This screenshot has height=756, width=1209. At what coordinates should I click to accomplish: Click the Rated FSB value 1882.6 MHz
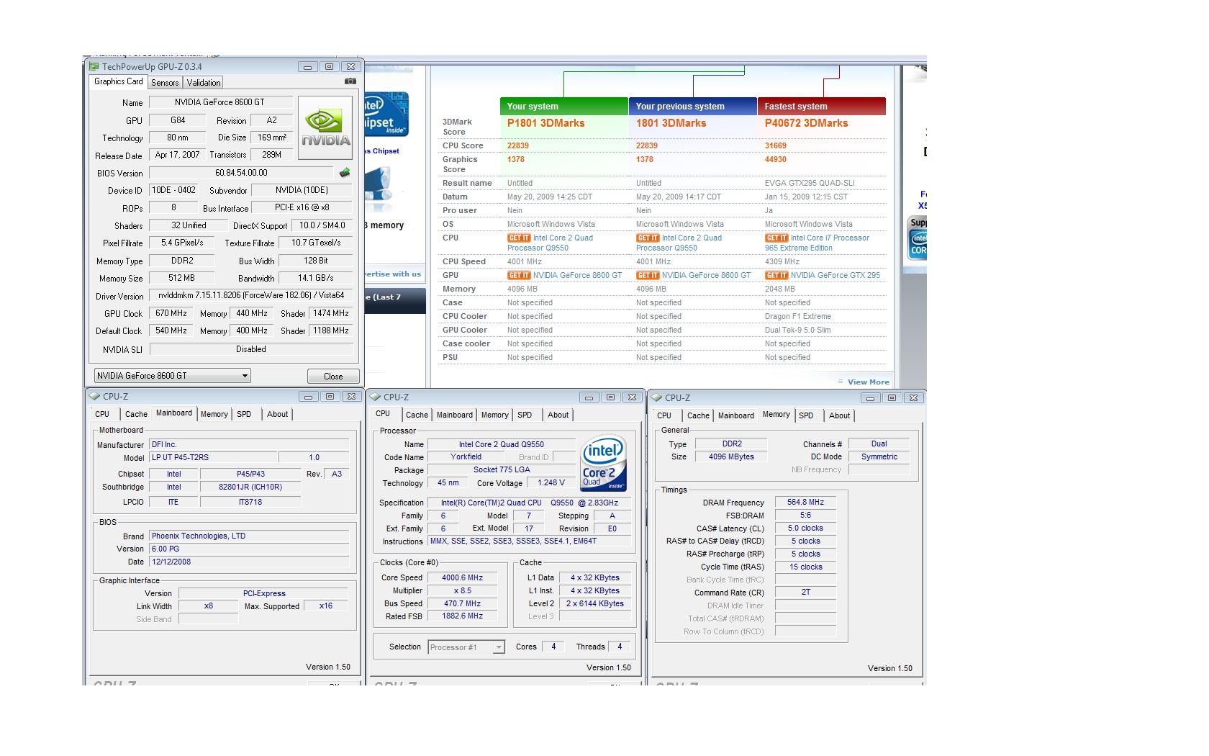[x=462, y=616]
